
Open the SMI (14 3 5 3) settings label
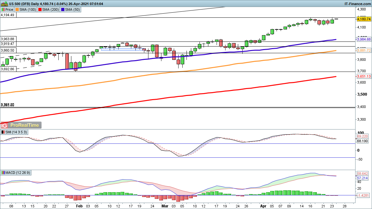(x=16, y=132)
